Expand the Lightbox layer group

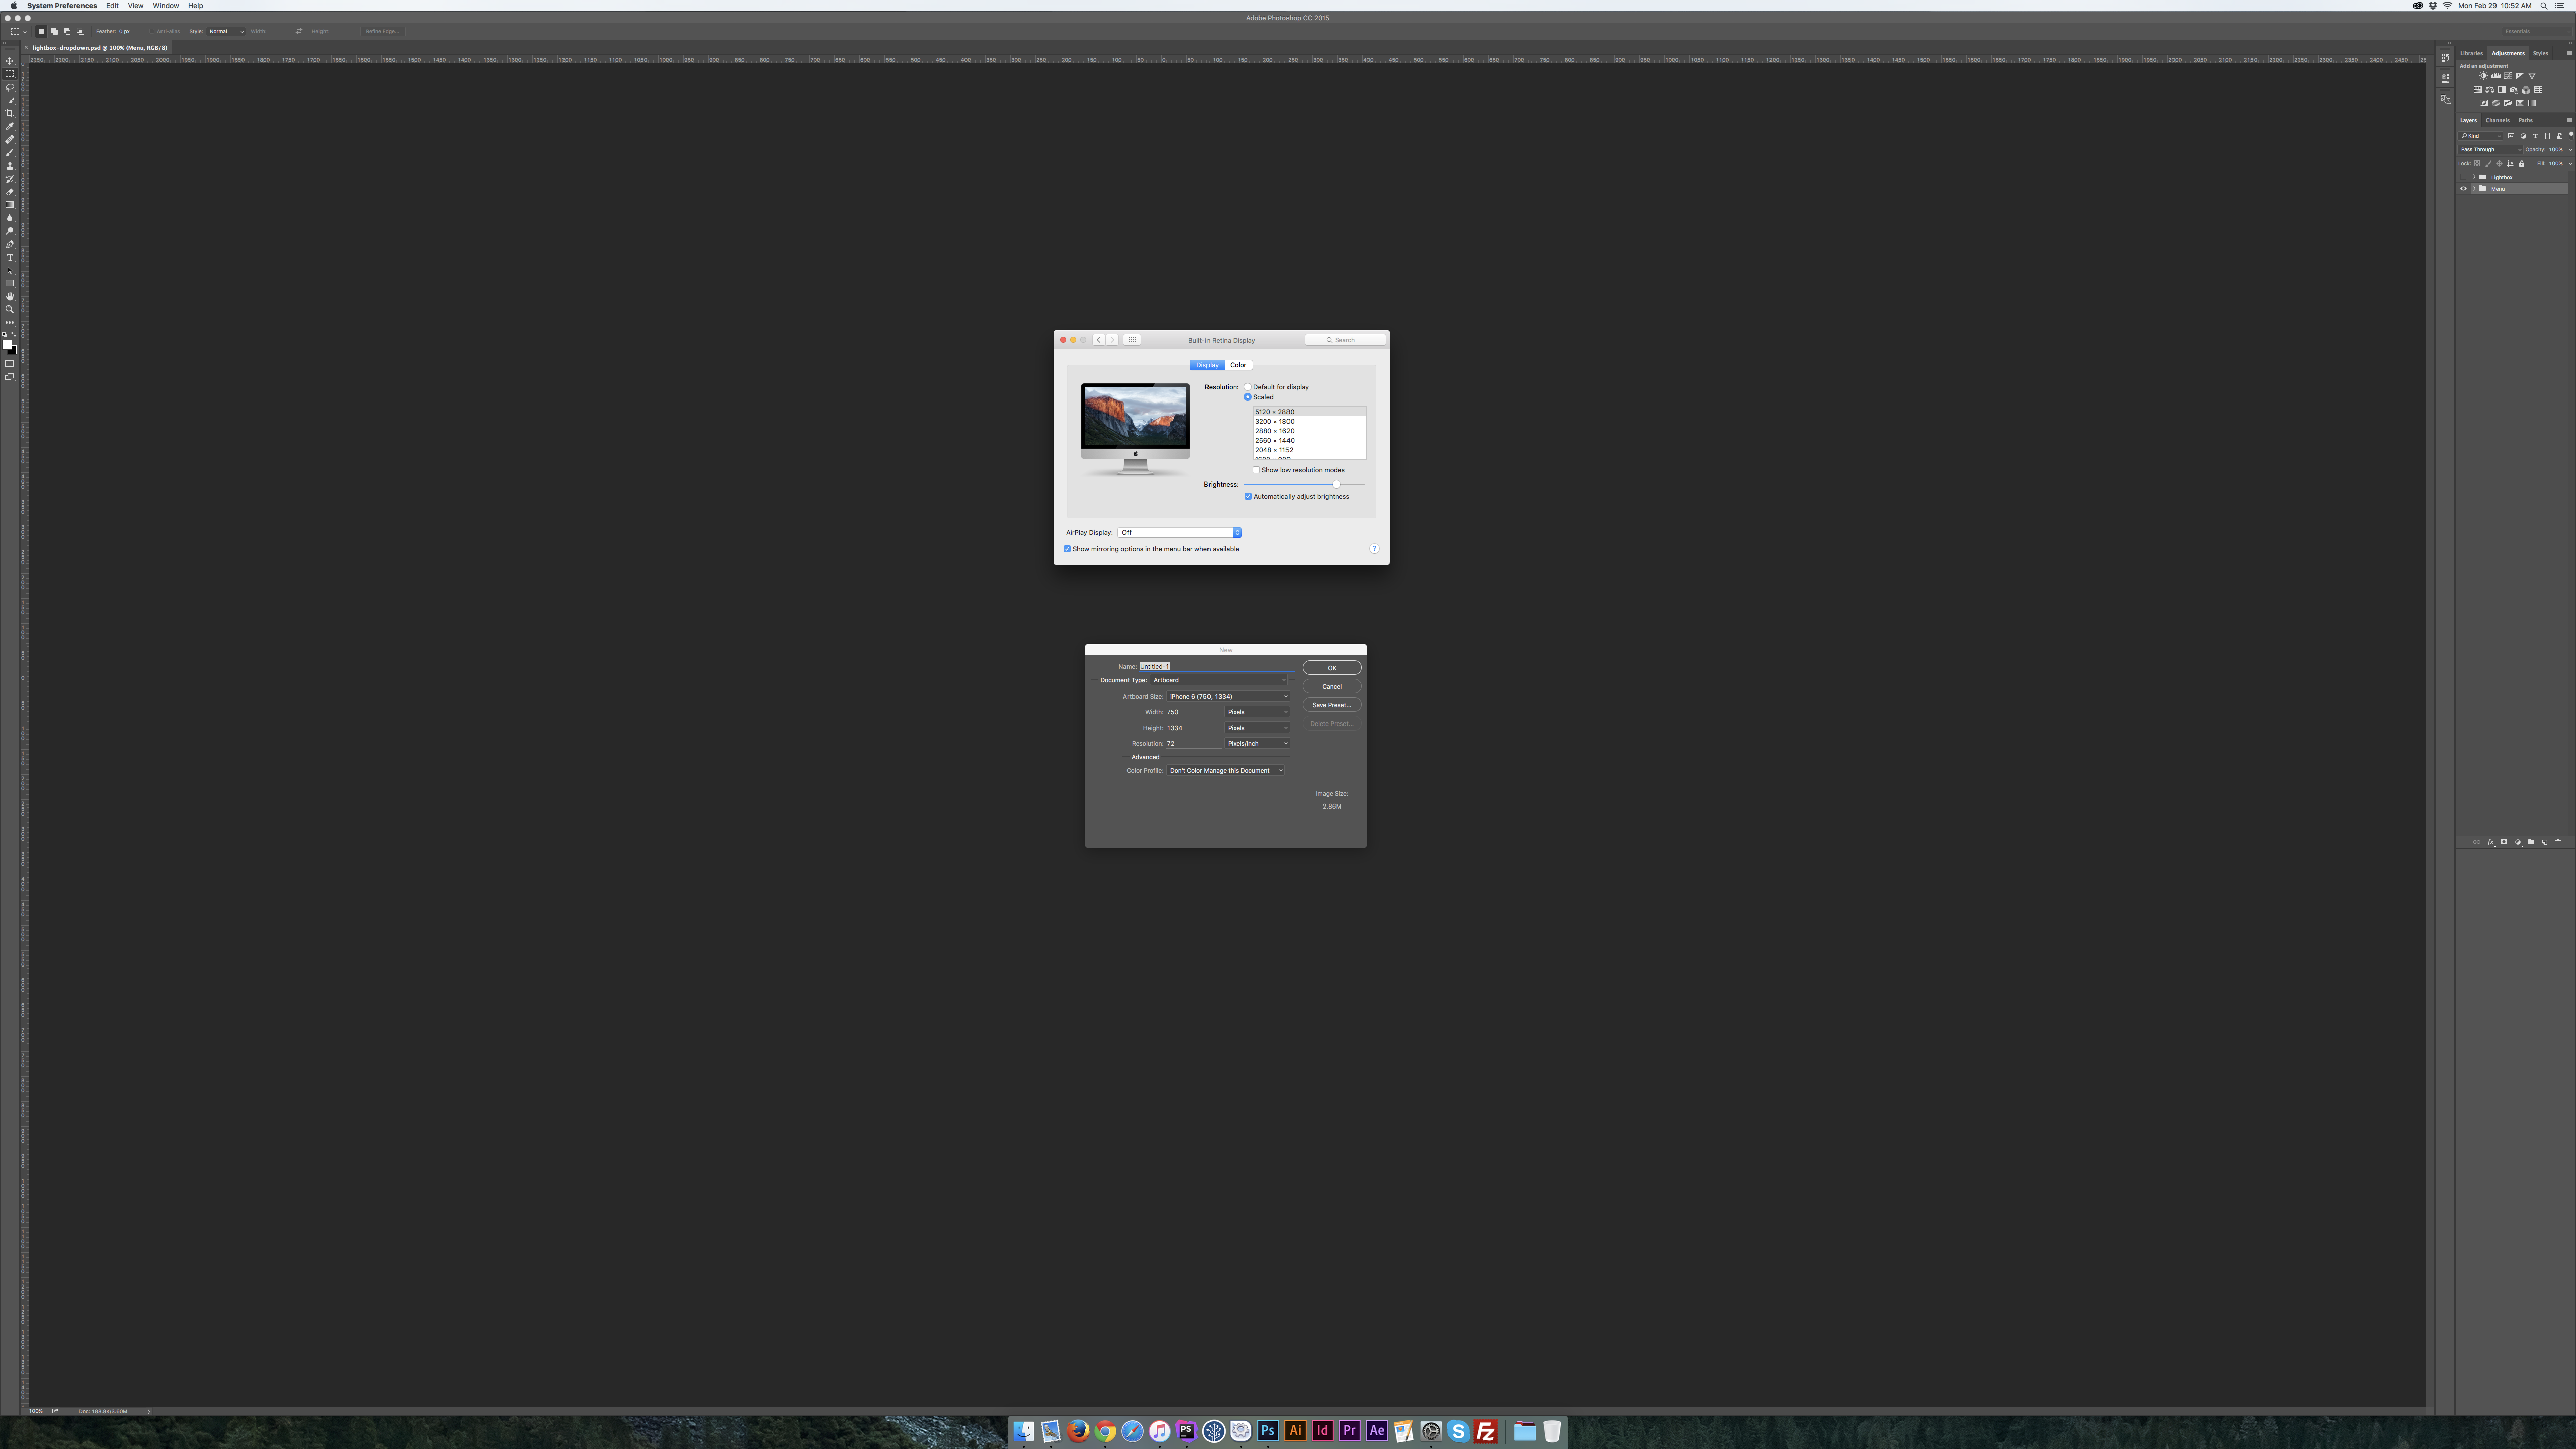pos(2474,177)
